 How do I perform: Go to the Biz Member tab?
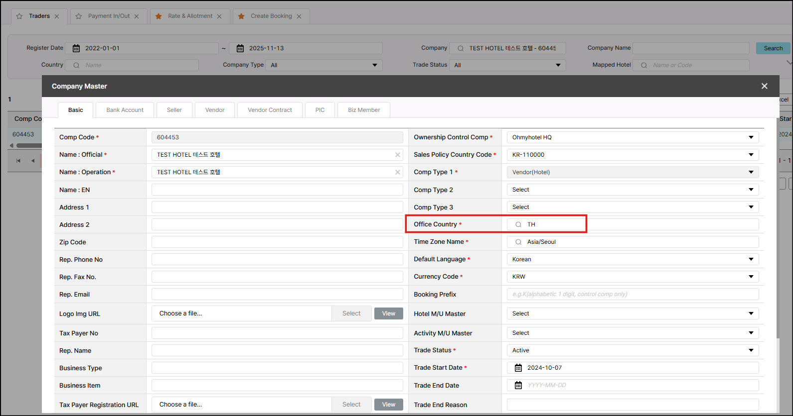[x=364, y=110]
